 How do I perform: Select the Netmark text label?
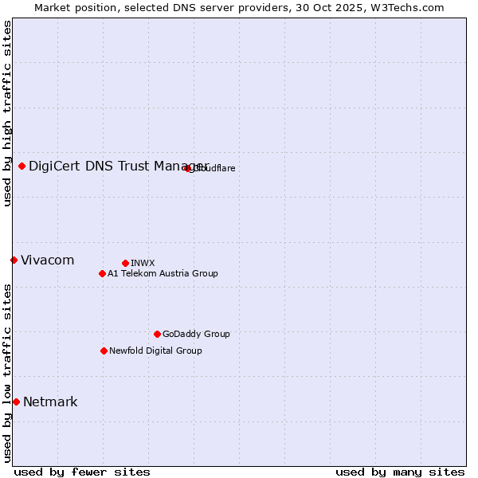point(50,402)
